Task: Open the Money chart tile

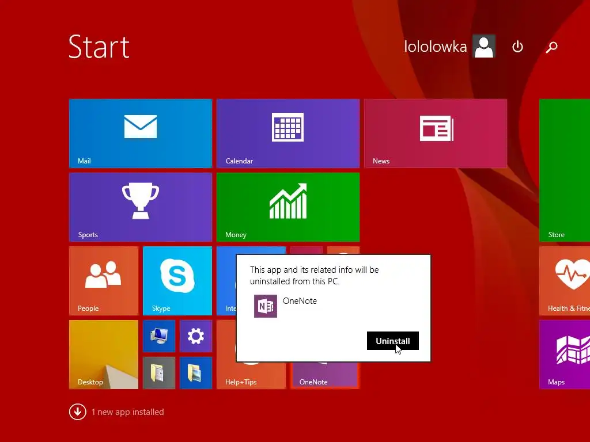Action: [x=288, y=207]
